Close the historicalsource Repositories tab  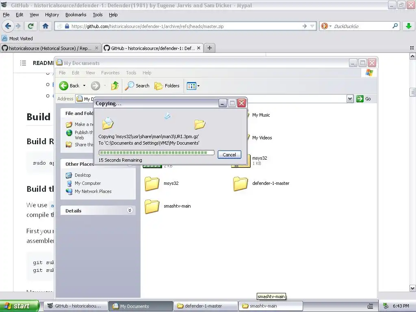click(97, 48)
